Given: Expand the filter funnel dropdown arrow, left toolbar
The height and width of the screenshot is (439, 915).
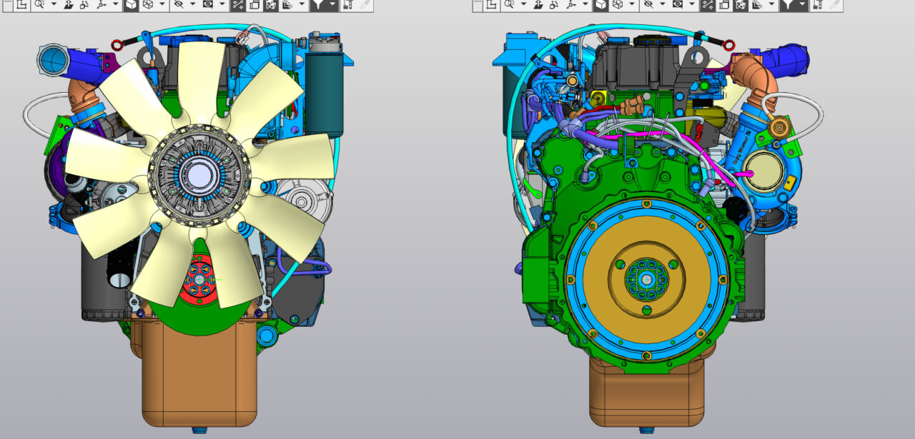Looking at the screenshot, I should point(332,4).
